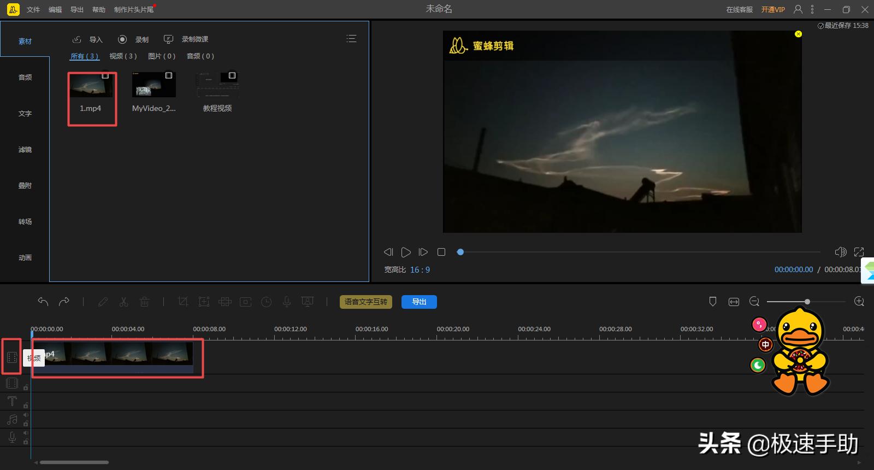874x470 pixels.
Task: Click the redo arrow in timeline toolbar
Action: (64, 302)
